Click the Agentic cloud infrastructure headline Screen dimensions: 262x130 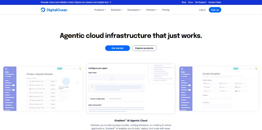[131, 36]
